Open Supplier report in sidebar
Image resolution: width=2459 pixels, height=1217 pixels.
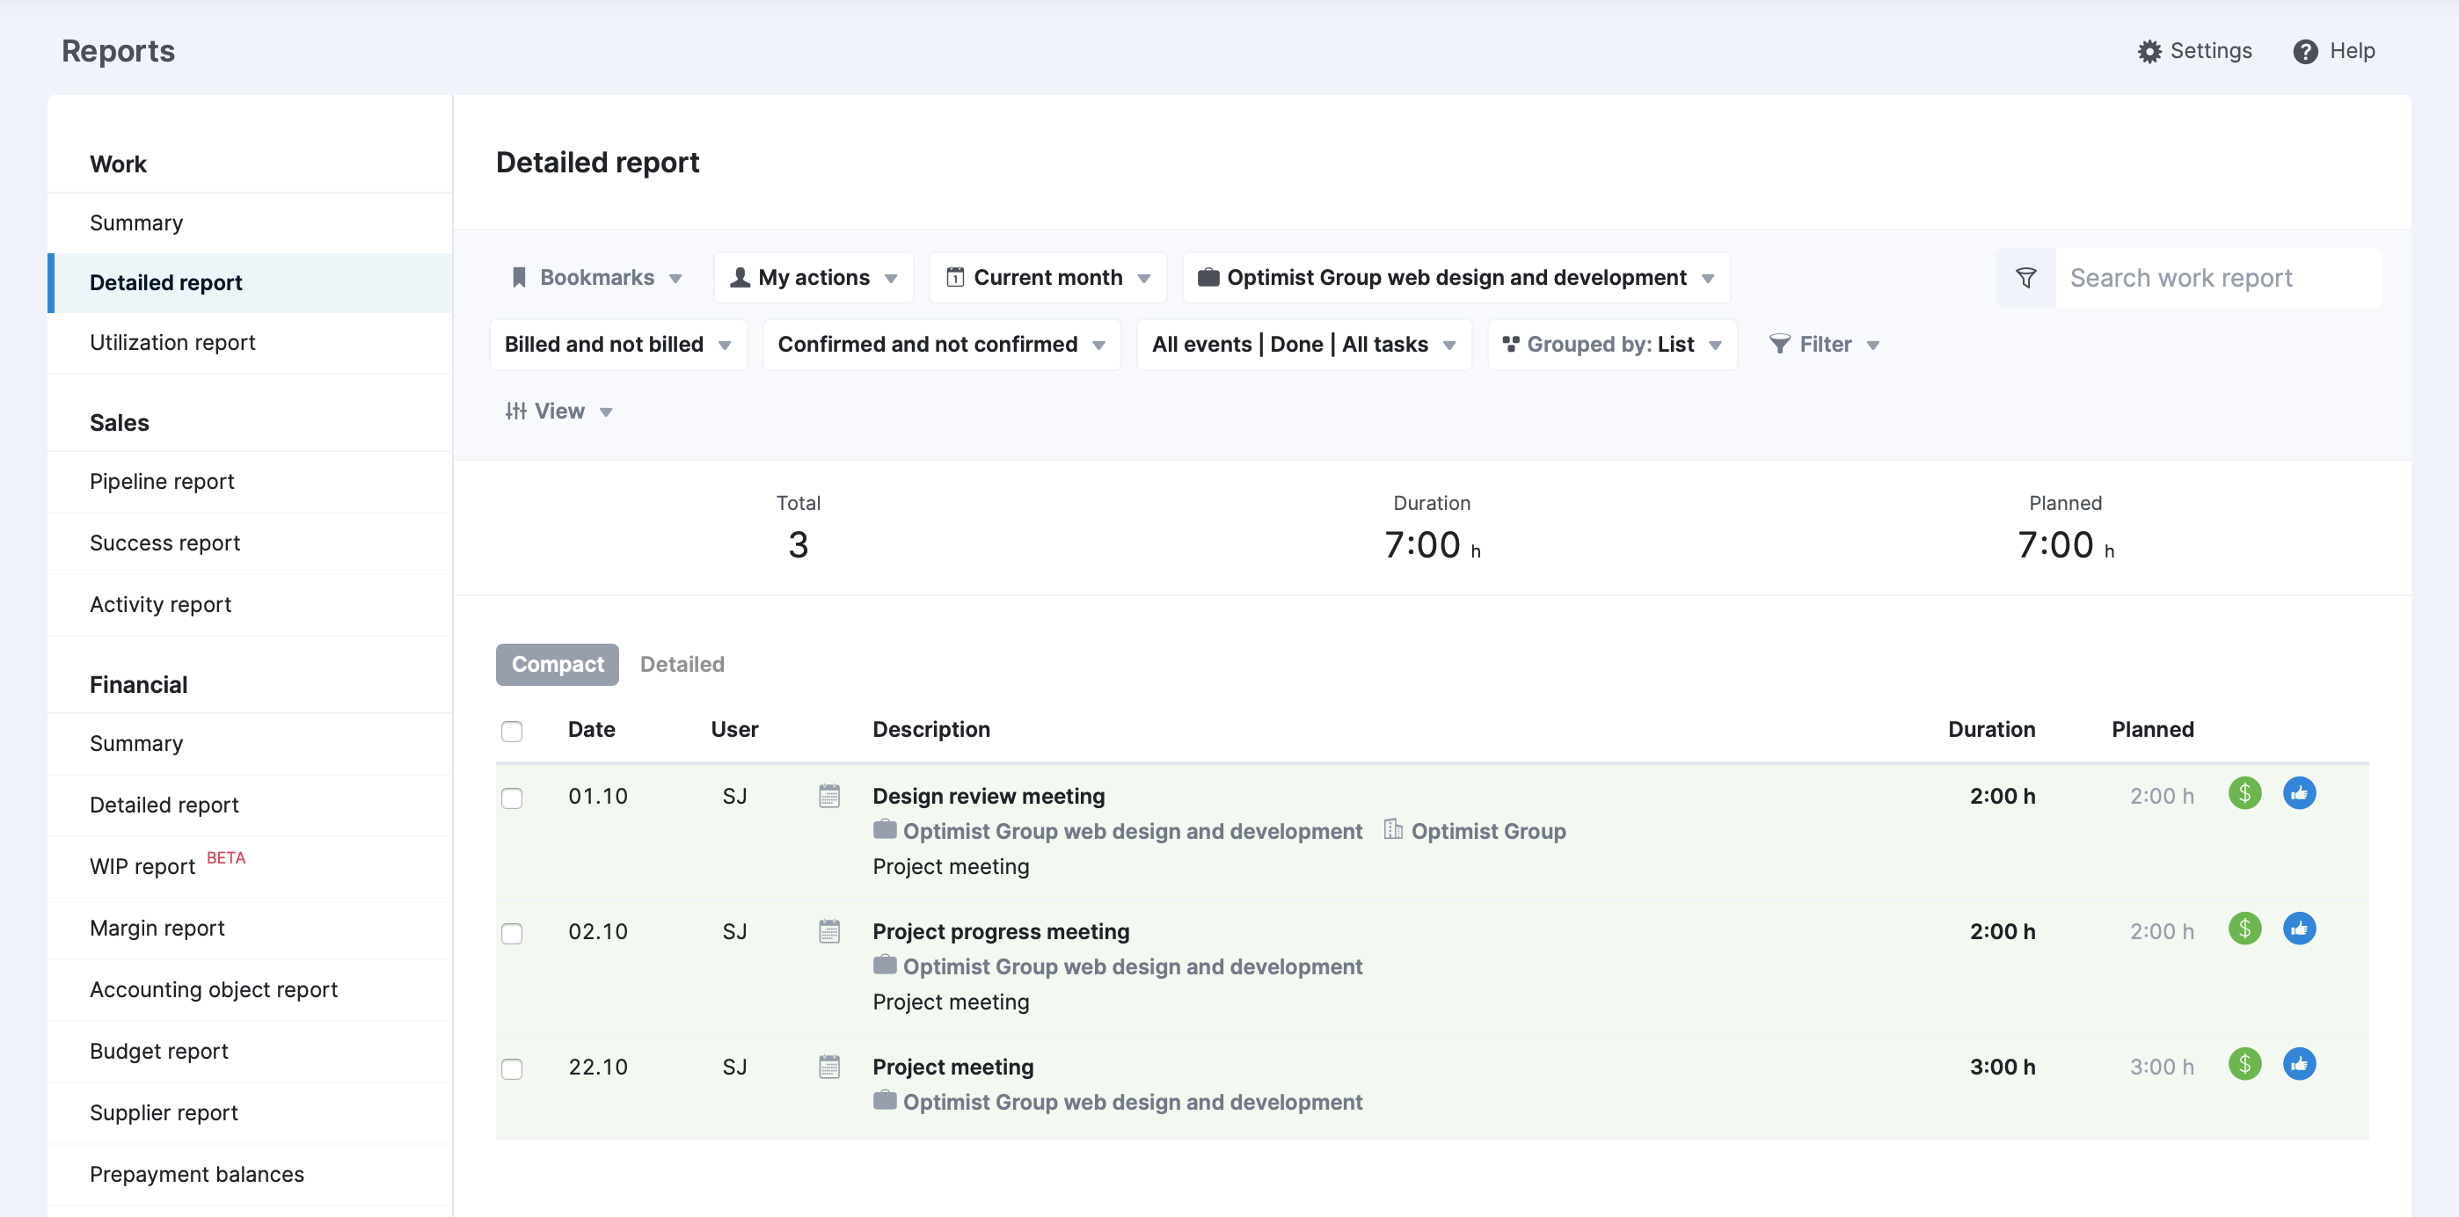(x=250, y=1113)
